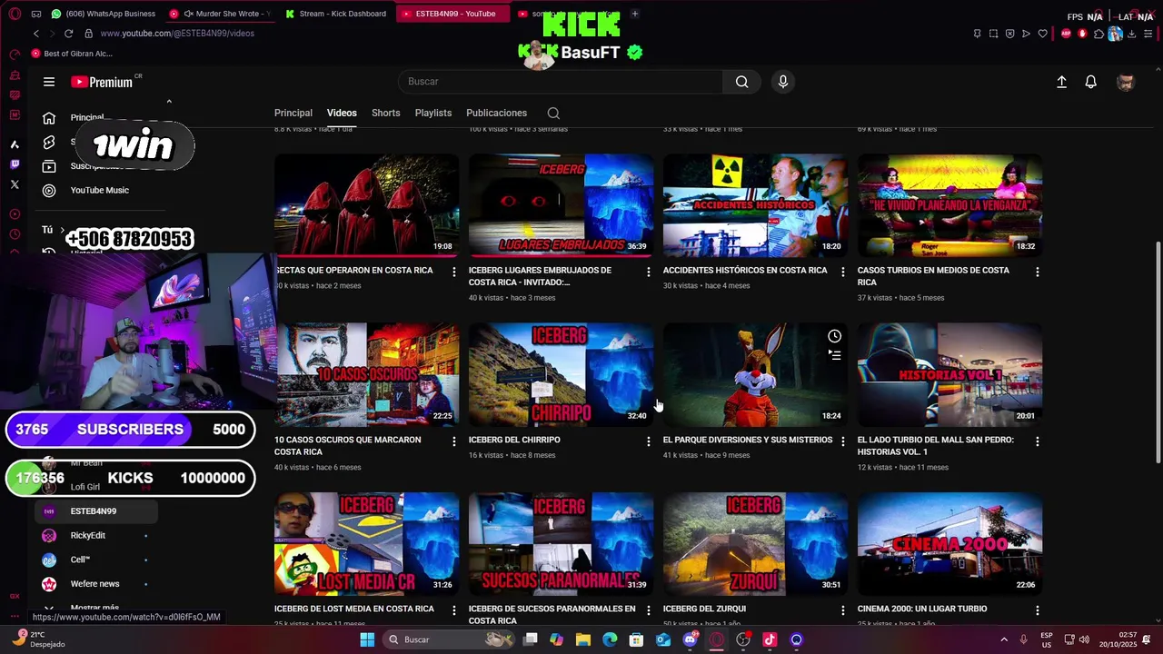Image resolution: width=1163 pixels, height=654 pixels.
Task: Open Sectas que operaron thumbnail
Action: [x=366, y=205]
